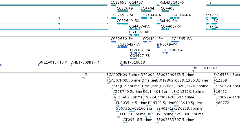Viewport: 240px width, 124px height.
Task: Select transcript CG32649-RA
Action: (x=122, y=24)
